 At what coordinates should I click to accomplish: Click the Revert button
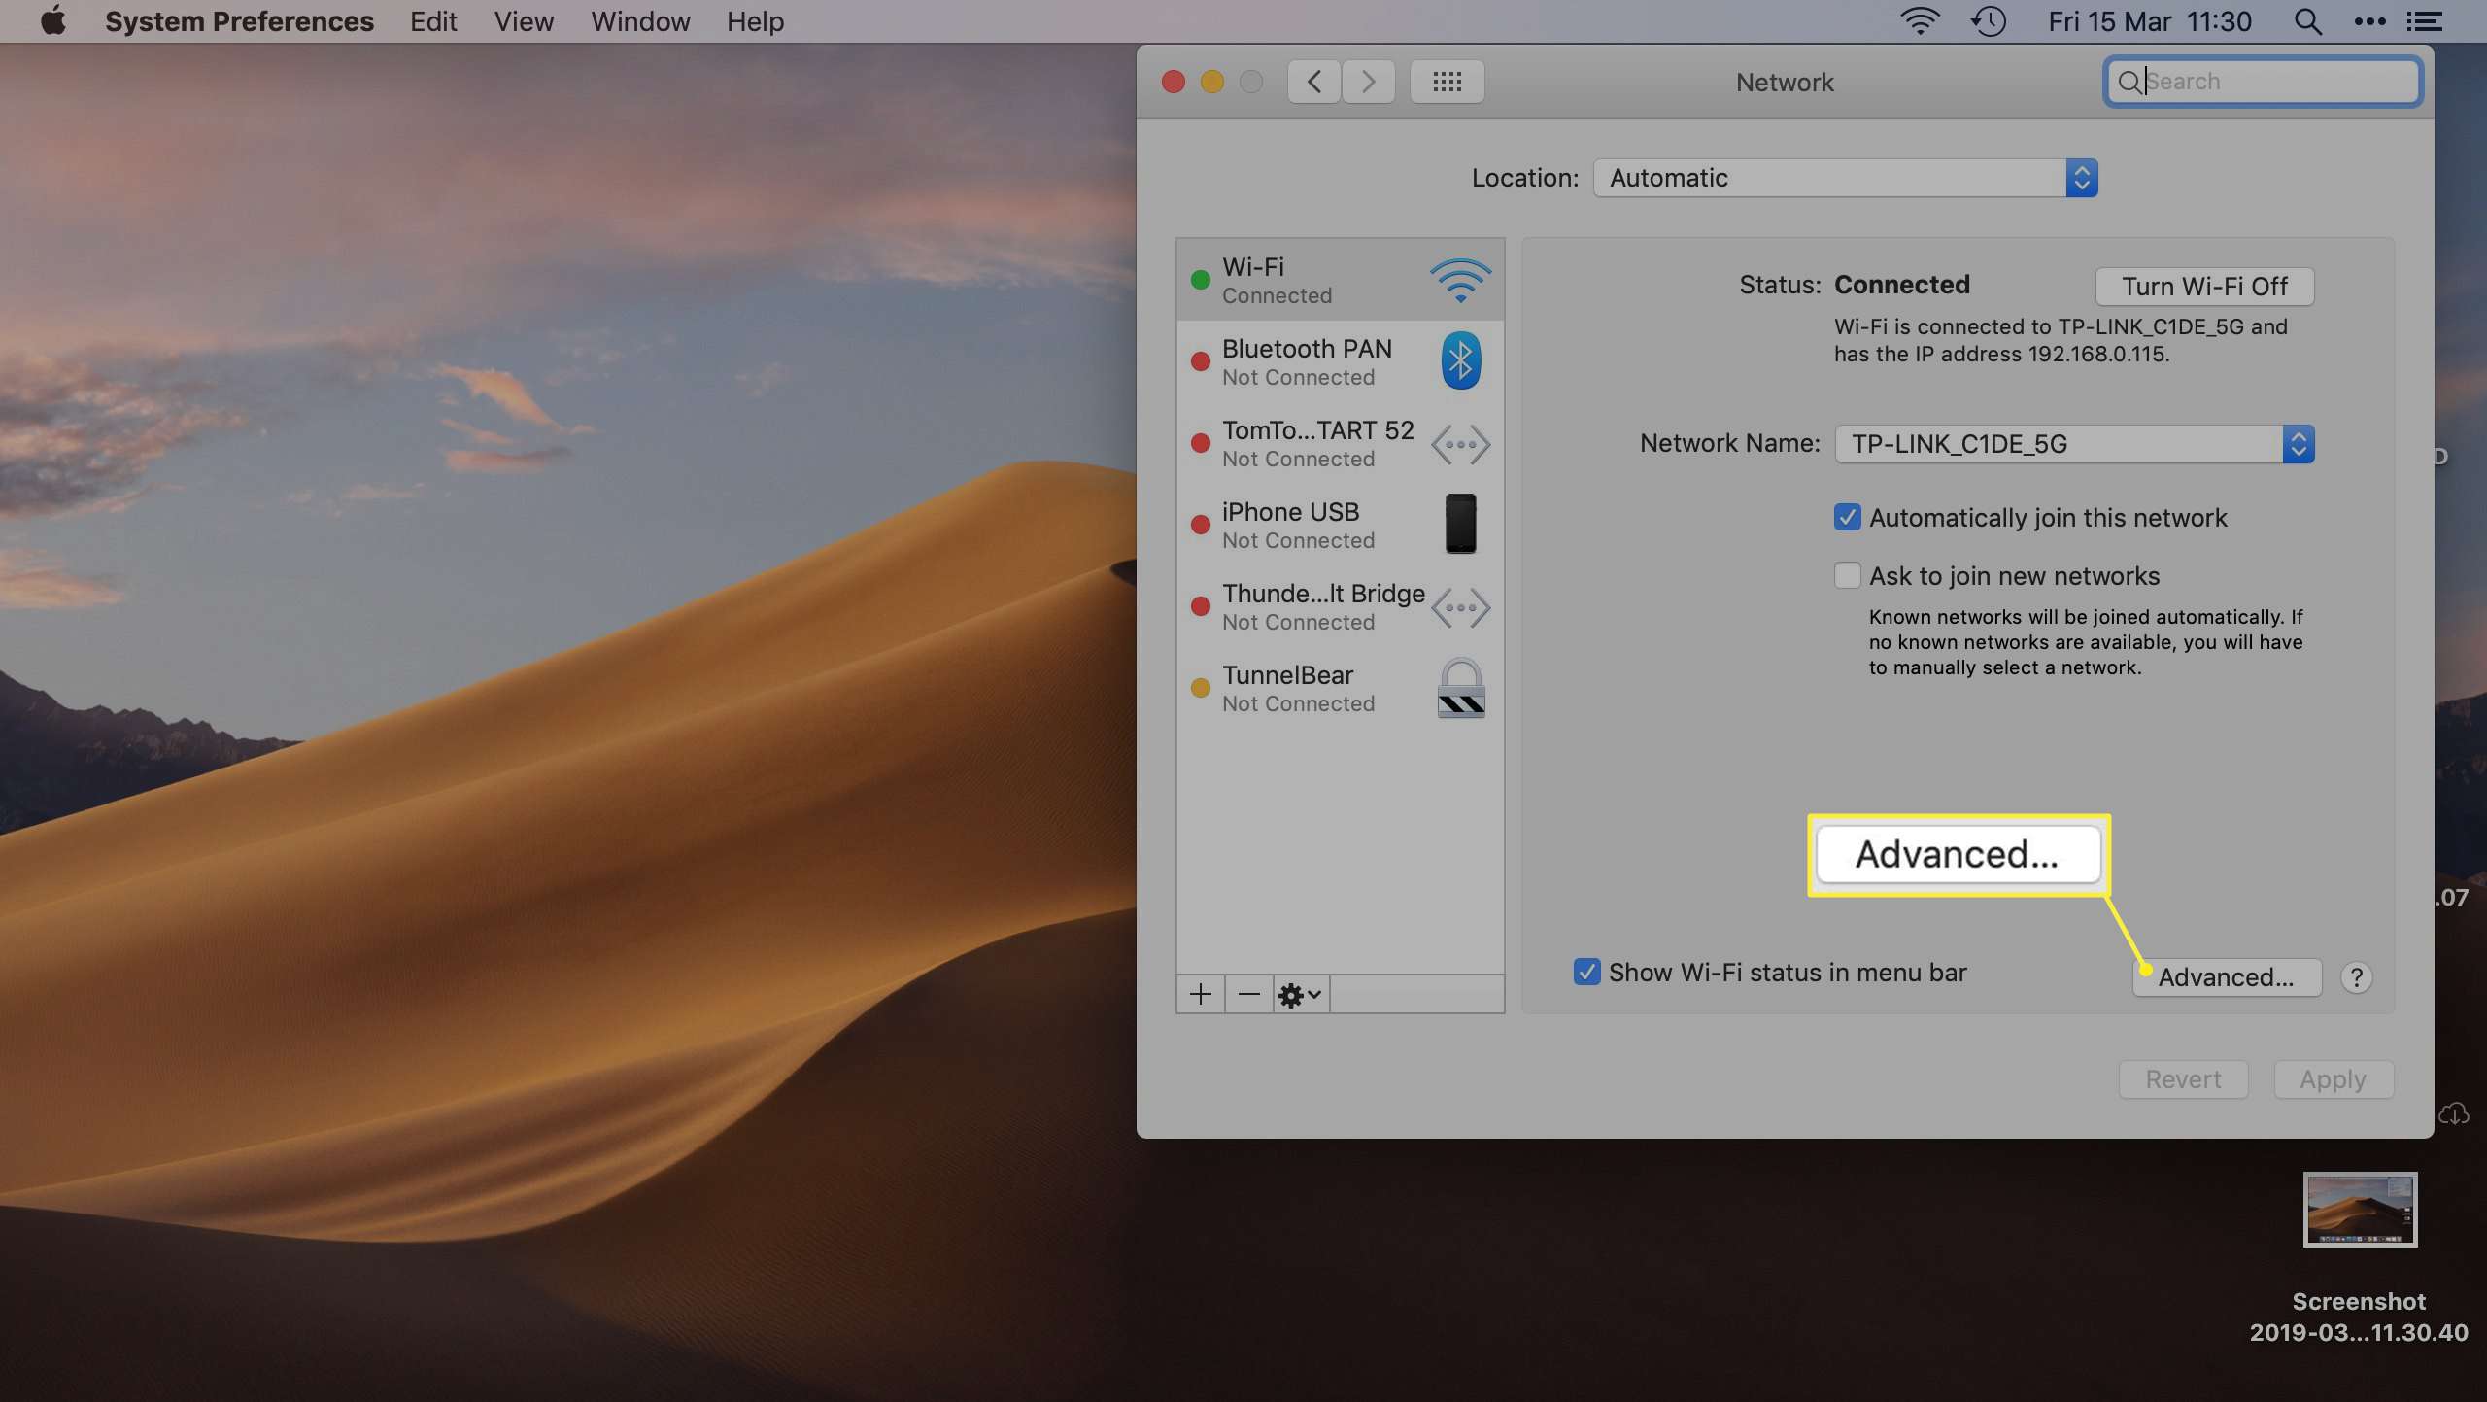(2183, 1079)
